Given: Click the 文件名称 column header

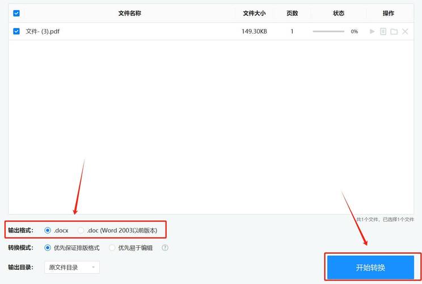Looking at the screenshot, I should pyautogui.click(x=130, y=13).
